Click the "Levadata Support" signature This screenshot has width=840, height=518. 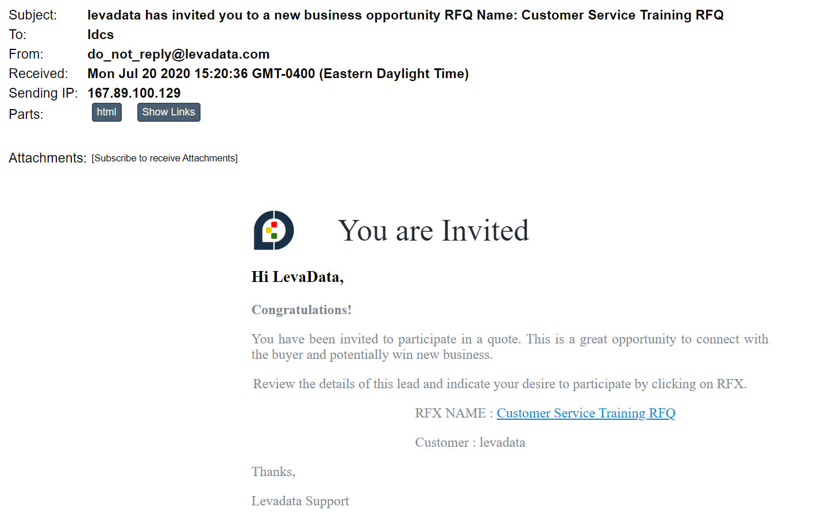300,501
